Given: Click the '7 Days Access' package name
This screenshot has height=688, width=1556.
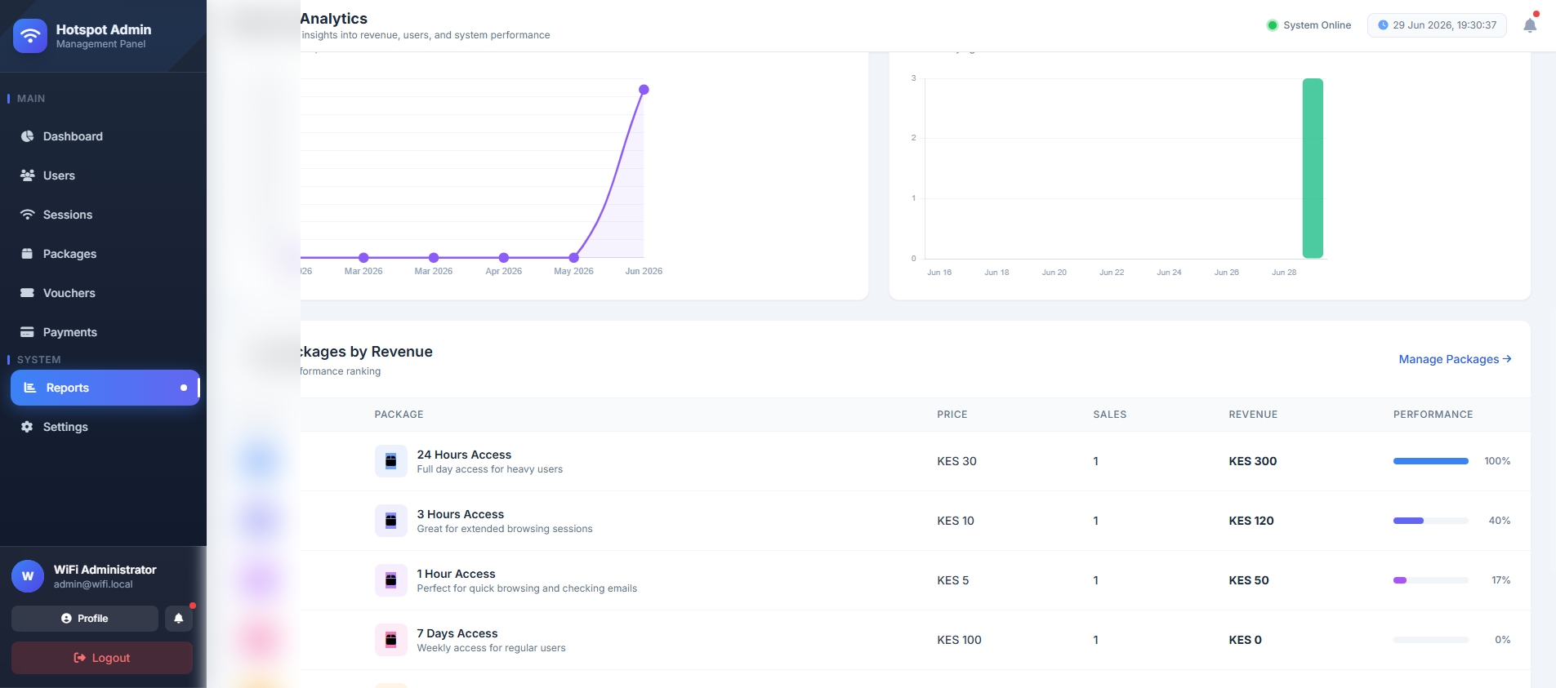Looking at the screenshot, I should [x=457, y=633].
